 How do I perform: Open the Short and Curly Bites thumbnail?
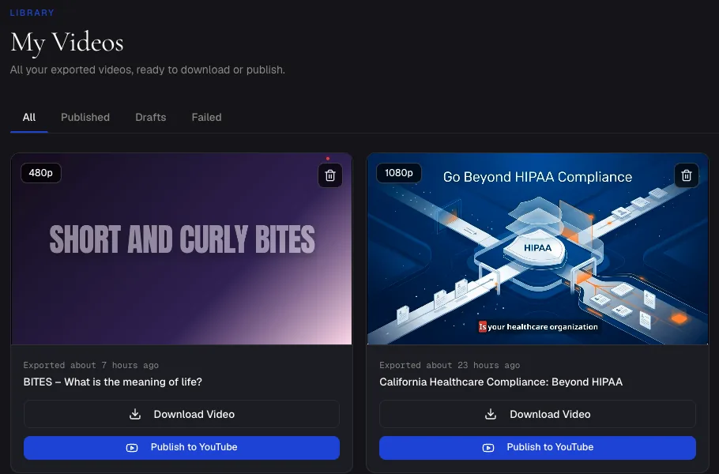pyautogui.click(x=182, y=249)
